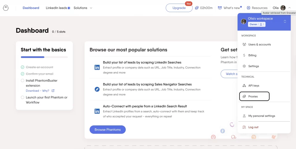
Task: Click the Billing dollar icon
Action: pyautogui.click(x=244, y=55)
